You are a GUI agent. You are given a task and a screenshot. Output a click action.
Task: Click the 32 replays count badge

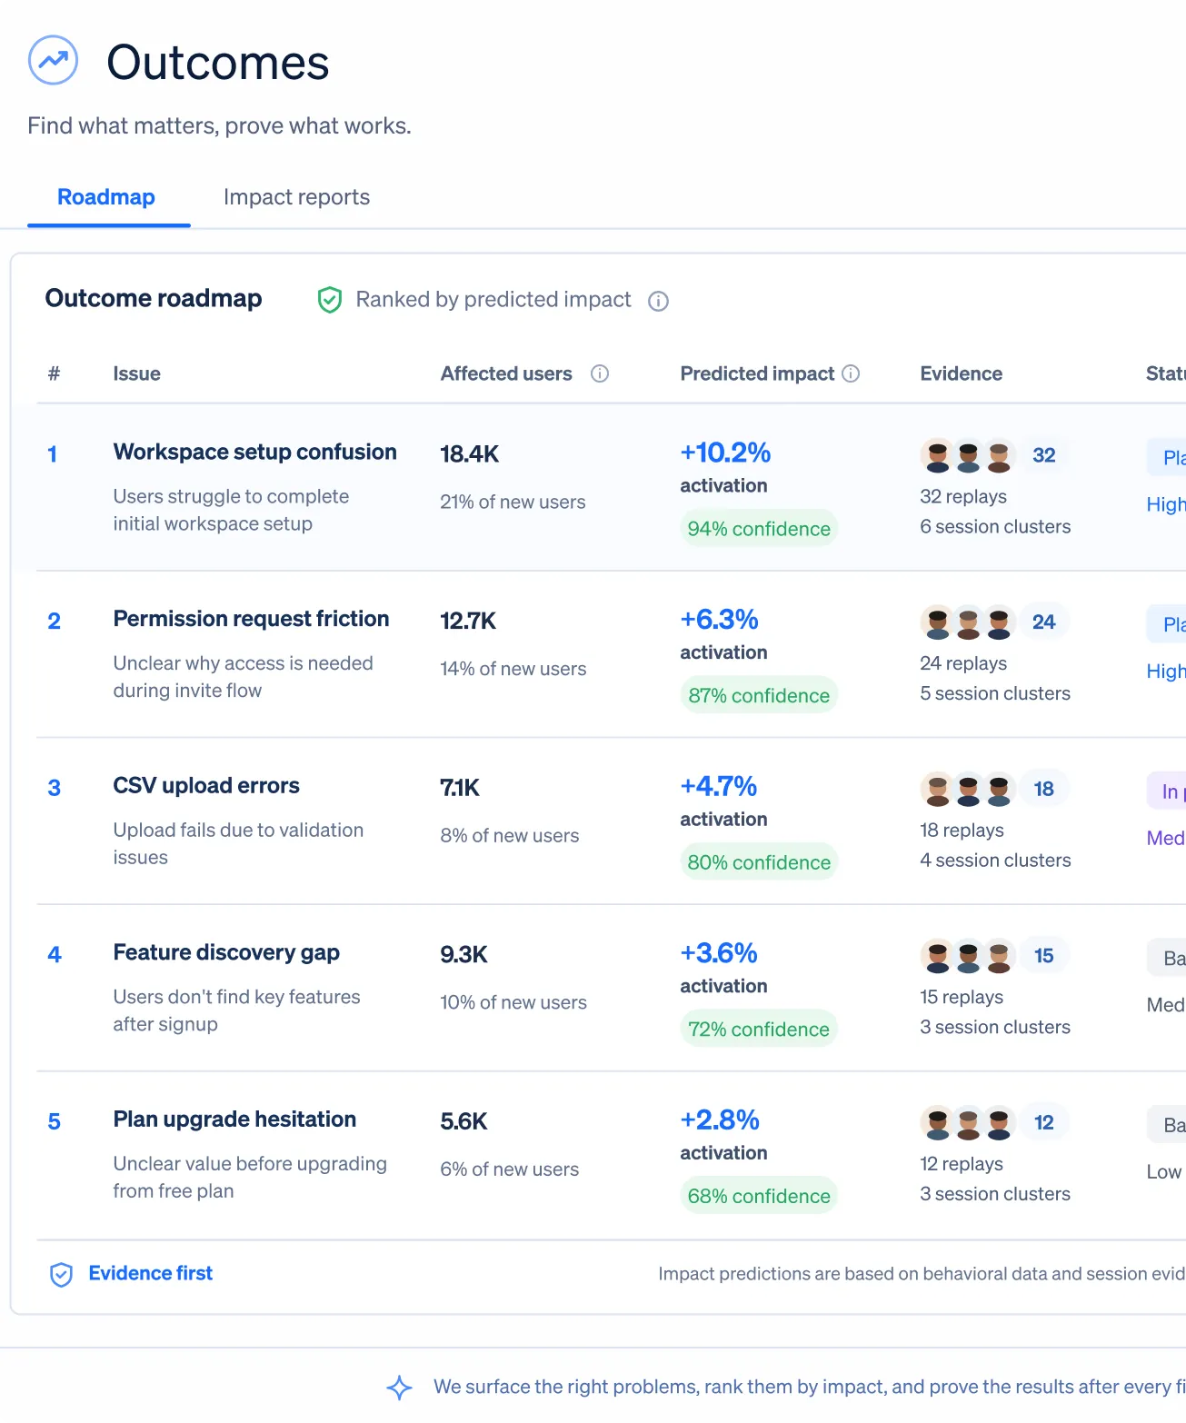point(1044,455)
